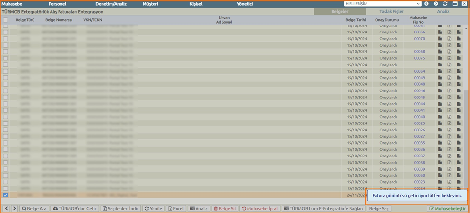Go back with the top left-arrow icon

point(427,4)
